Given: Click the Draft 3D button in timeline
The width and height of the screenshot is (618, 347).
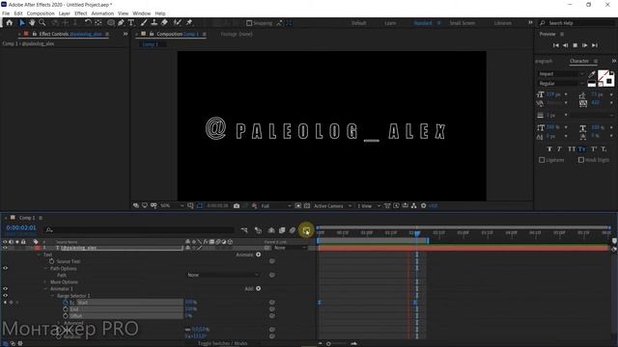Looking at the screenshot, I should point(258,230).
